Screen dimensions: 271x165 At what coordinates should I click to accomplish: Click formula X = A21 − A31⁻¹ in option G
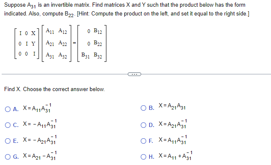coord(39,155)
